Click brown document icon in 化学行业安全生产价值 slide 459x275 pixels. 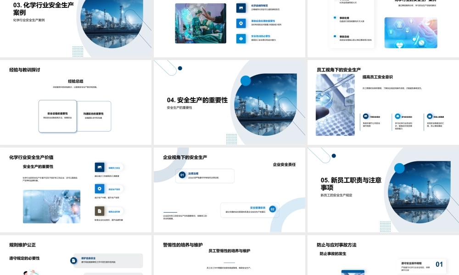[100, 211]
